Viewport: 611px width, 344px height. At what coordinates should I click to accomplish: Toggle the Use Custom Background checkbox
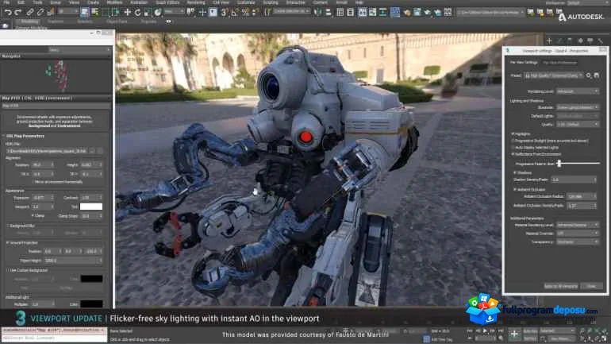(7, 270)
